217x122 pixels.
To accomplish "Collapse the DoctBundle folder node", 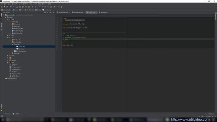I will pyautogui.click(x=10, y=42).
